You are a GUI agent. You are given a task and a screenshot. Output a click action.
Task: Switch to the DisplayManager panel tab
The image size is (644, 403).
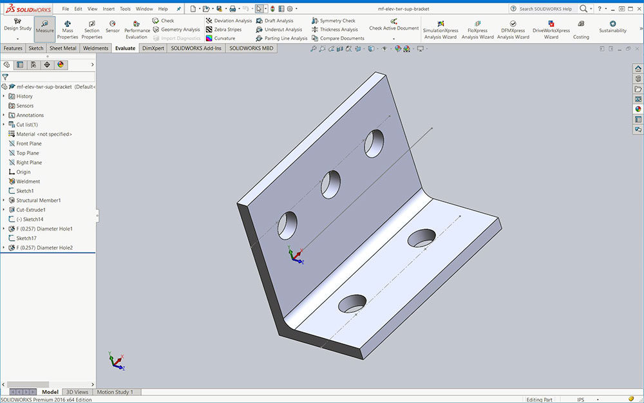[x=61, y=64]
